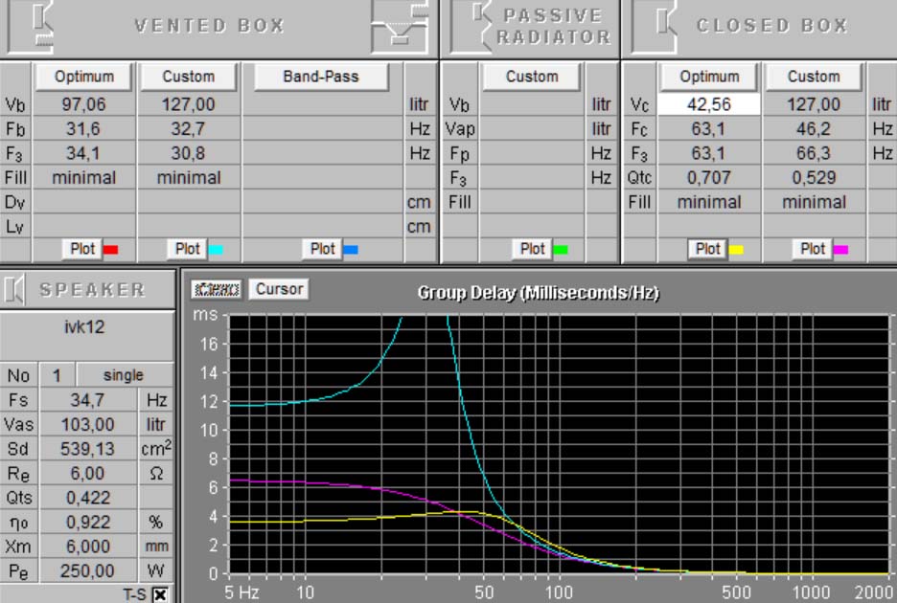Click the Group Delay graph title

click(539, 293)
